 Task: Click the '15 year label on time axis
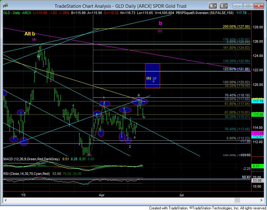point(23,195)
